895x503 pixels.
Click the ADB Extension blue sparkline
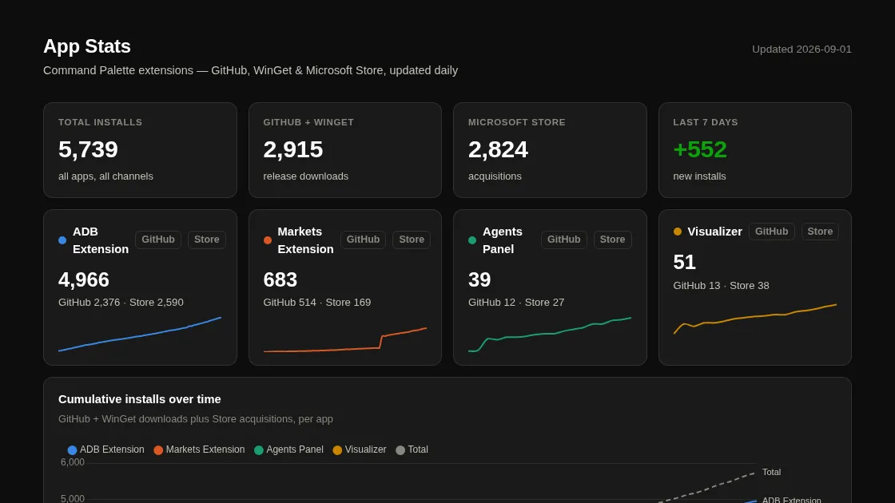tap(140, 335)
